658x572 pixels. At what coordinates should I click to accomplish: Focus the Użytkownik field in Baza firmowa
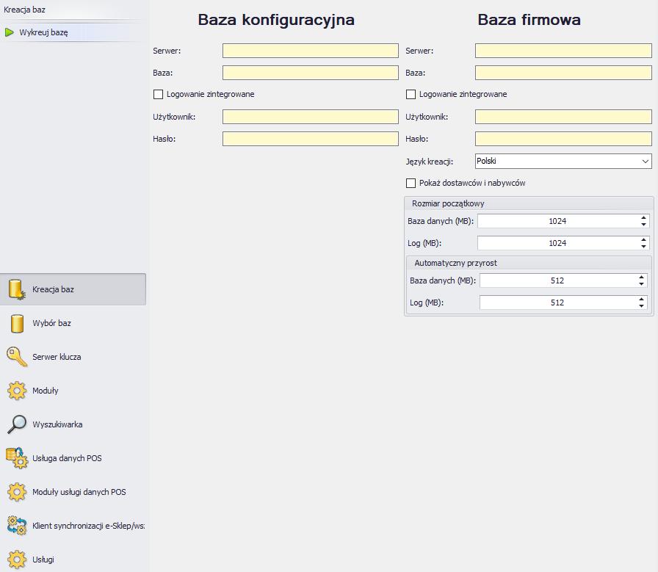563,117
